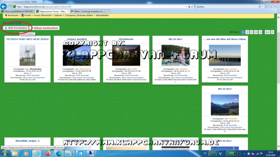Click the Album beobachten button

pos(45,28)
